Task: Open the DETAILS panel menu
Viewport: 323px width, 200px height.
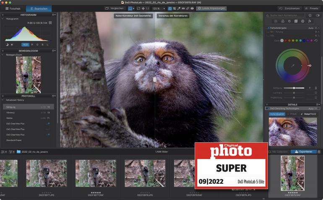Action: pyautogui.click(x=318, y=105)
